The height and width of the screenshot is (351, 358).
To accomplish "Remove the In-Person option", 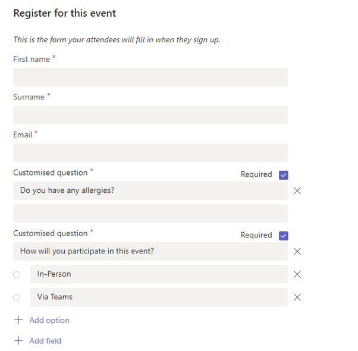I will point(297,274).
